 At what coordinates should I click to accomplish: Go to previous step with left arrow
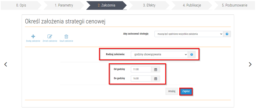pos(6,64)
